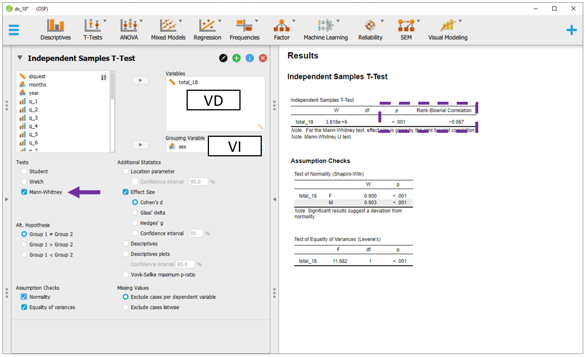Select Hedges' g effect size option

point(135,223)
